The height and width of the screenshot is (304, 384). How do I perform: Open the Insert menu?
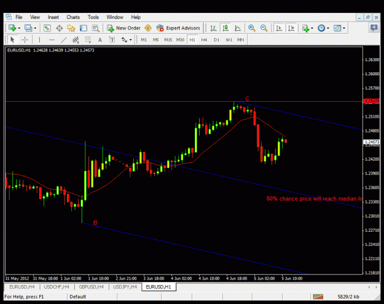point(53,17)
